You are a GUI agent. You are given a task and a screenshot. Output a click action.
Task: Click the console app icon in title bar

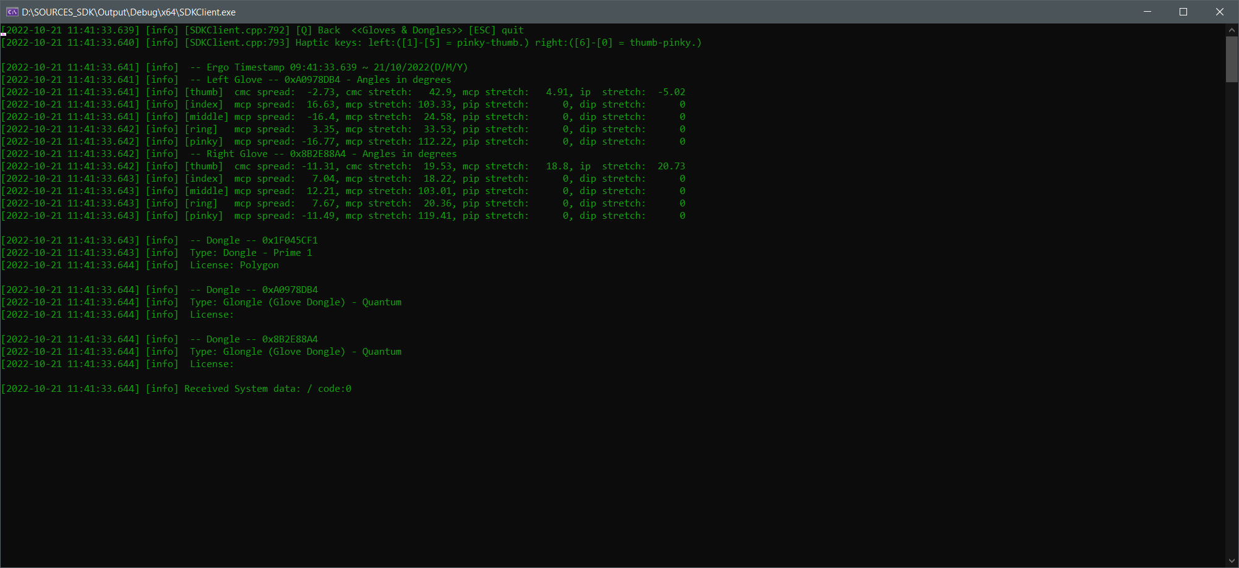pos(12,12)
